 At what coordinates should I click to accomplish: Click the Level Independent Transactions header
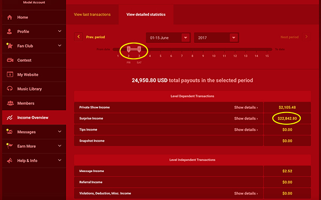point(193,160)
